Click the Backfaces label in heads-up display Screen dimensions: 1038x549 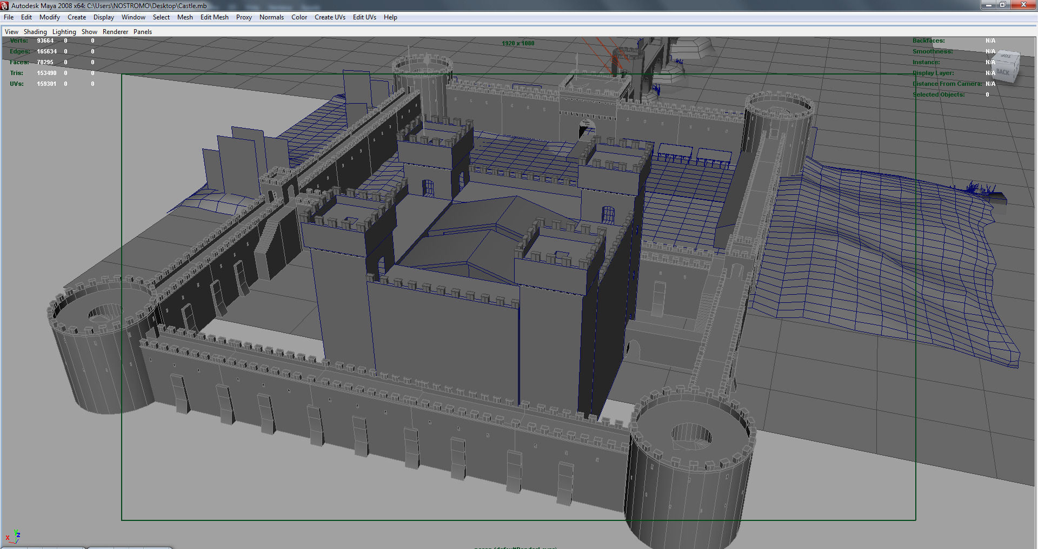[929, 40]
